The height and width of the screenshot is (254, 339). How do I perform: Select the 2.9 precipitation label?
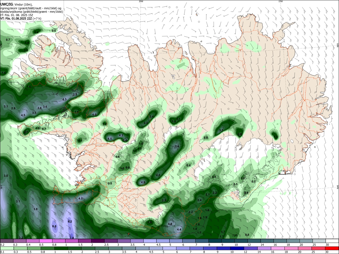click(13, 108)
